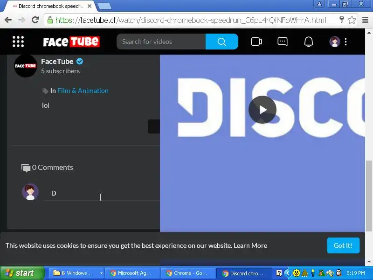Image resolution: width=373 pixels, height=280 pixels.
Task: Click the page scrollbar down arrow
Action: (x=369, y=262)
